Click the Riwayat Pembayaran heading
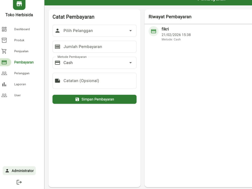This screenshot has width=252, height=189. (x=170, y=17)
